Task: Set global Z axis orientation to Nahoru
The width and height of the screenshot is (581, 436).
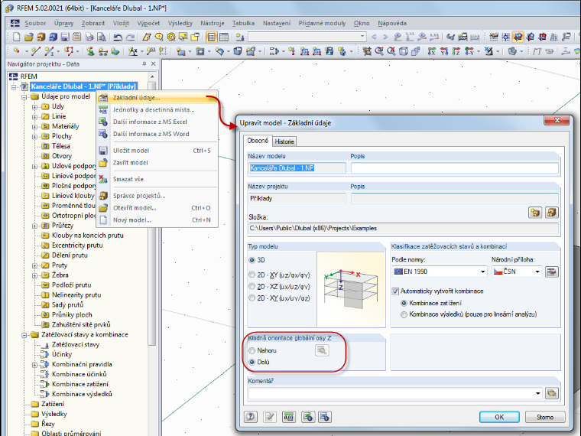Action: [x=252, y=350]
